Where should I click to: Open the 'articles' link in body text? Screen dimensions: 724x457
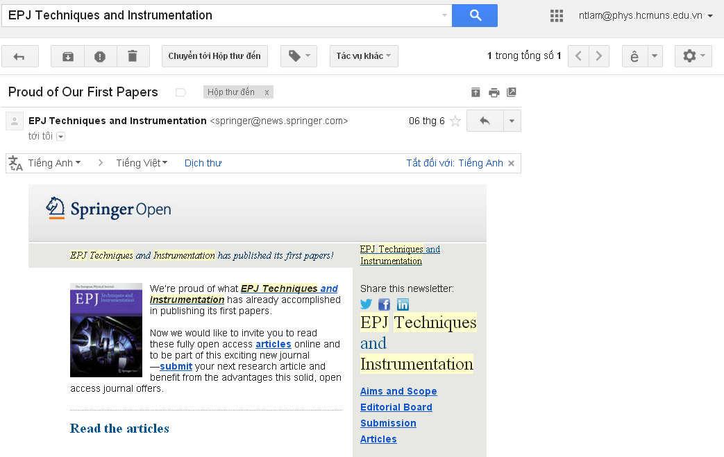tap(273, 344)
